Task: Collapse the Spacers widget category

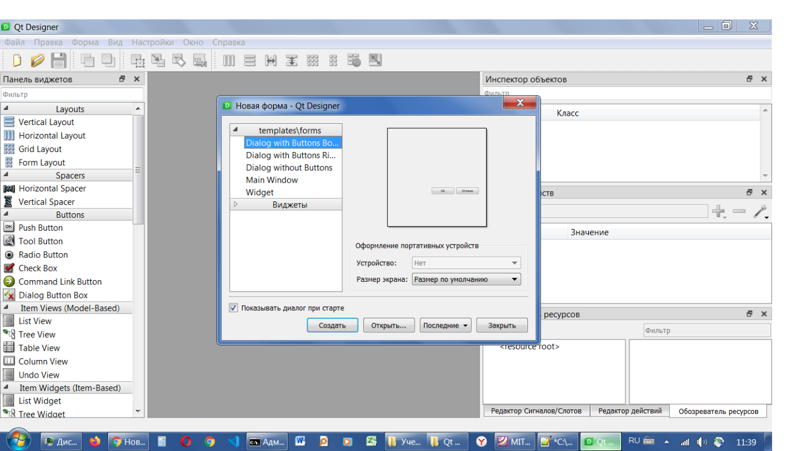Action: point(6,175)
